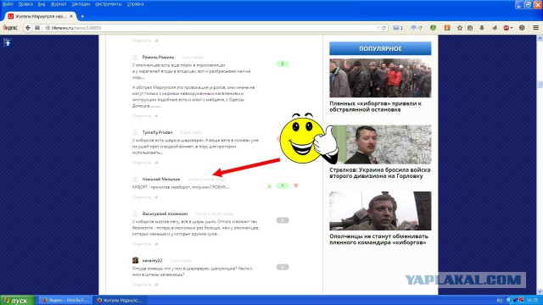
Task: Bookmark this page with the star icon
Action: pyautogui.click(x=460, y=28)
